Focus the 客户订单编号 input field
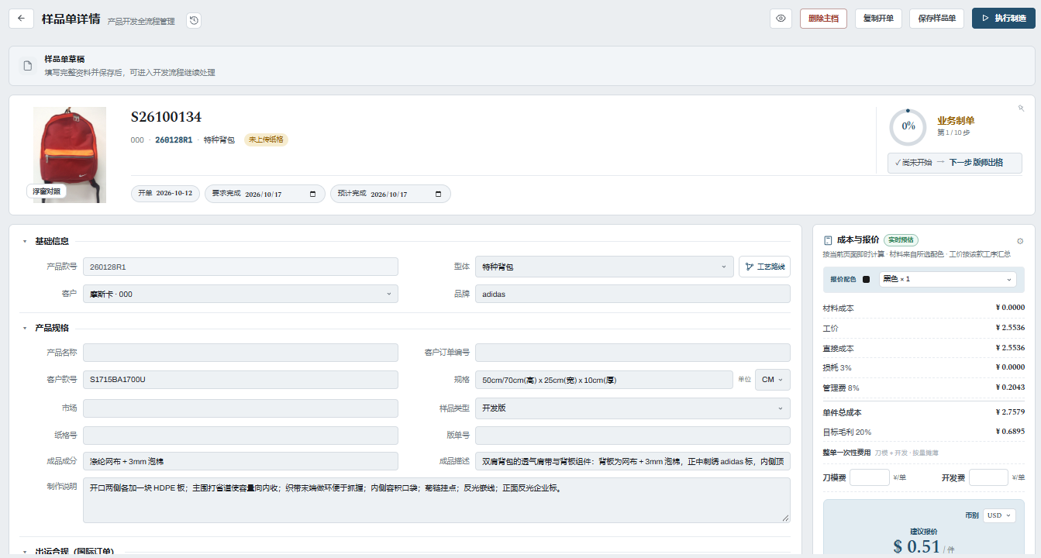The width and height of the screenshot is (1041, 558). (x=633, y=353)
